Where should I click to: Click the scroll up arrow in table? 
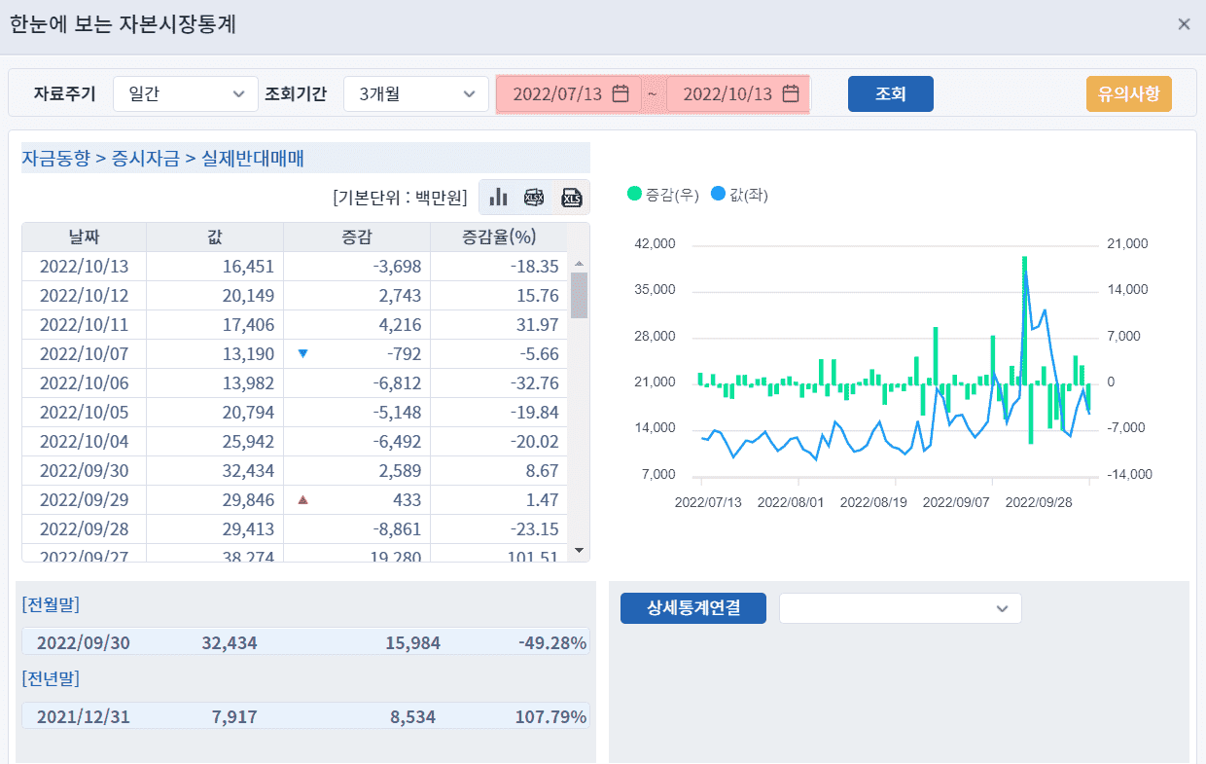pyautogui.click(x=579, y=264)
